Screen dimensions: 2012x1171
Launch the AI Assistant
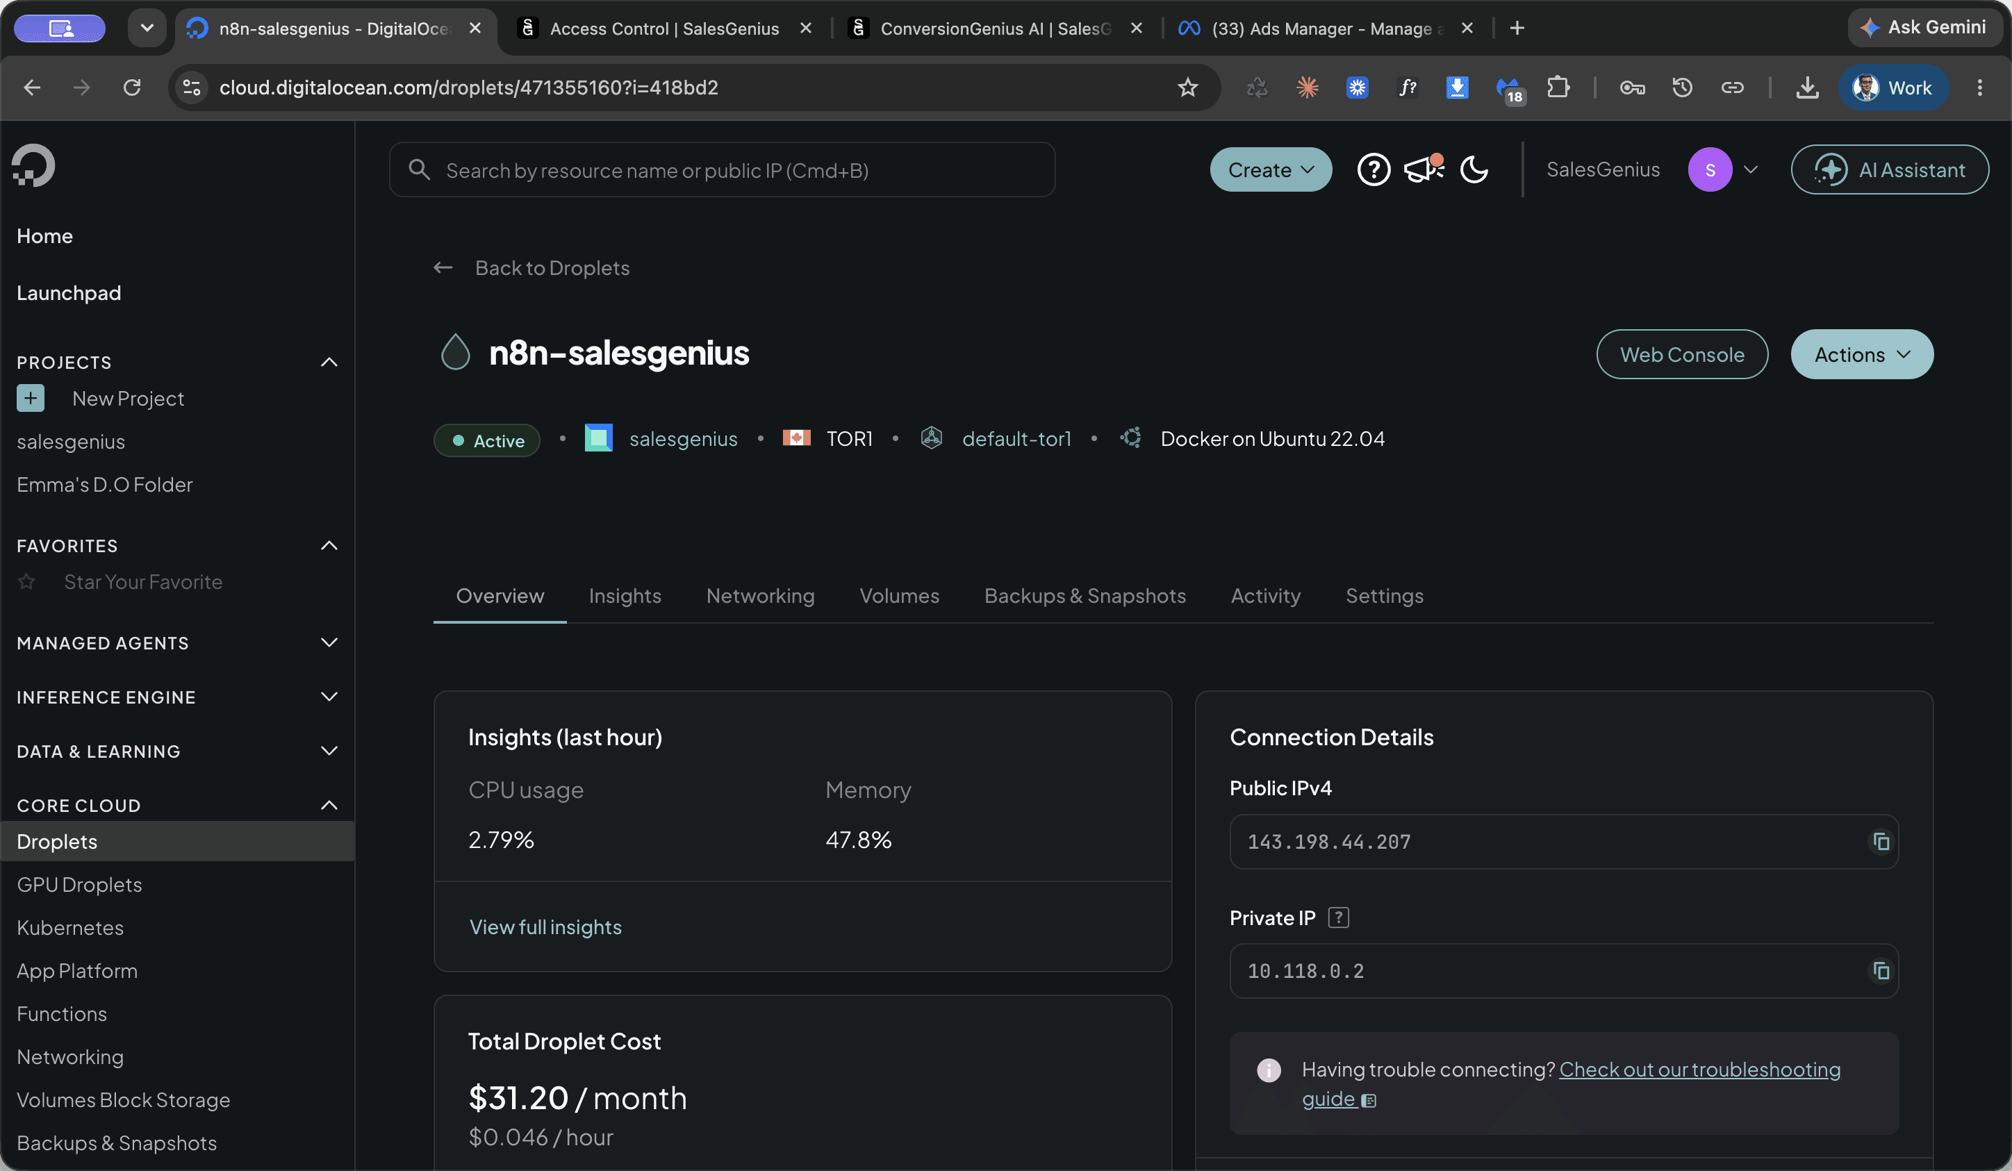point(1889,170)
